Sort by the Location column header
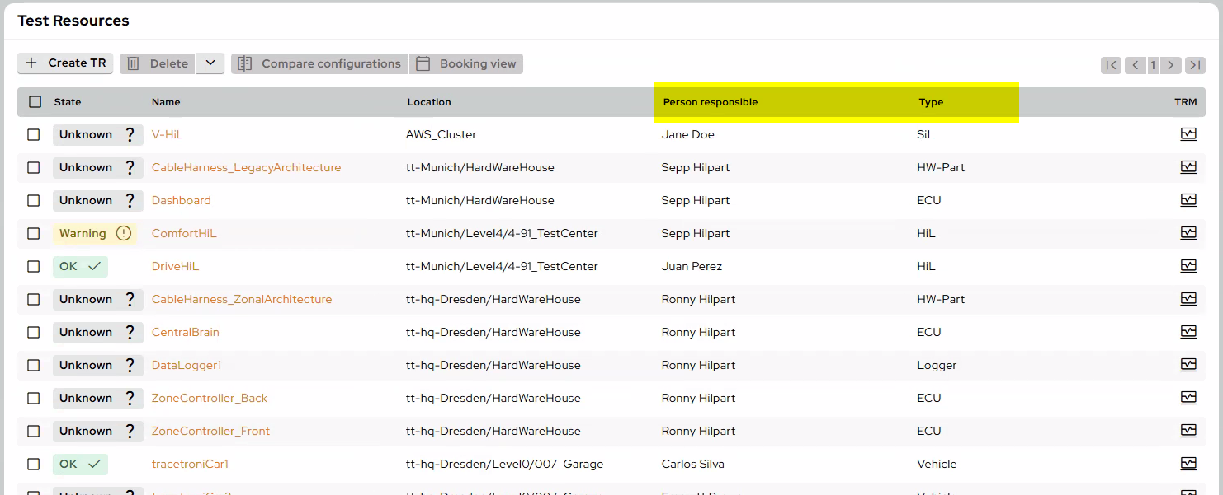This screenshot has width=1223, height=495. [429, 102]
